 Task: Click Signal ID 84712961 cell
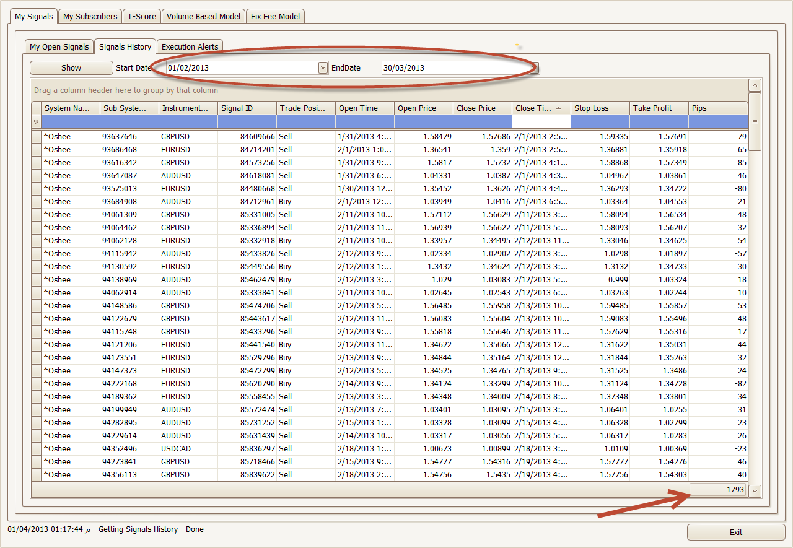247,201
